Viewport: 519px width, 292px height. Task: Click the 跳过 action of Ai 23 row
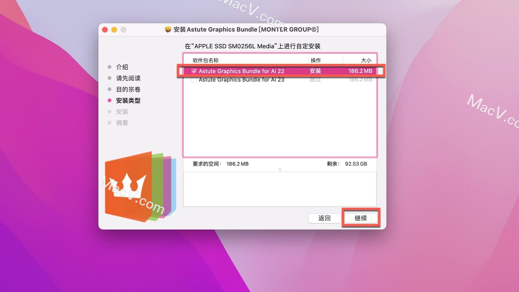pyautogui.click(x=315, y=79)
